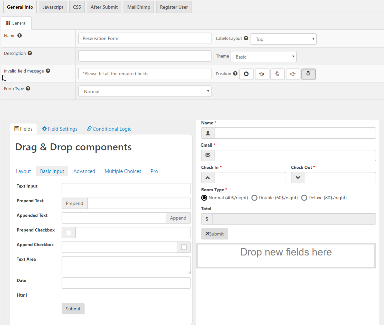Click the Prepend Text component field
Viewport: 384px width, 325px height.
click(x=139, y=203)
